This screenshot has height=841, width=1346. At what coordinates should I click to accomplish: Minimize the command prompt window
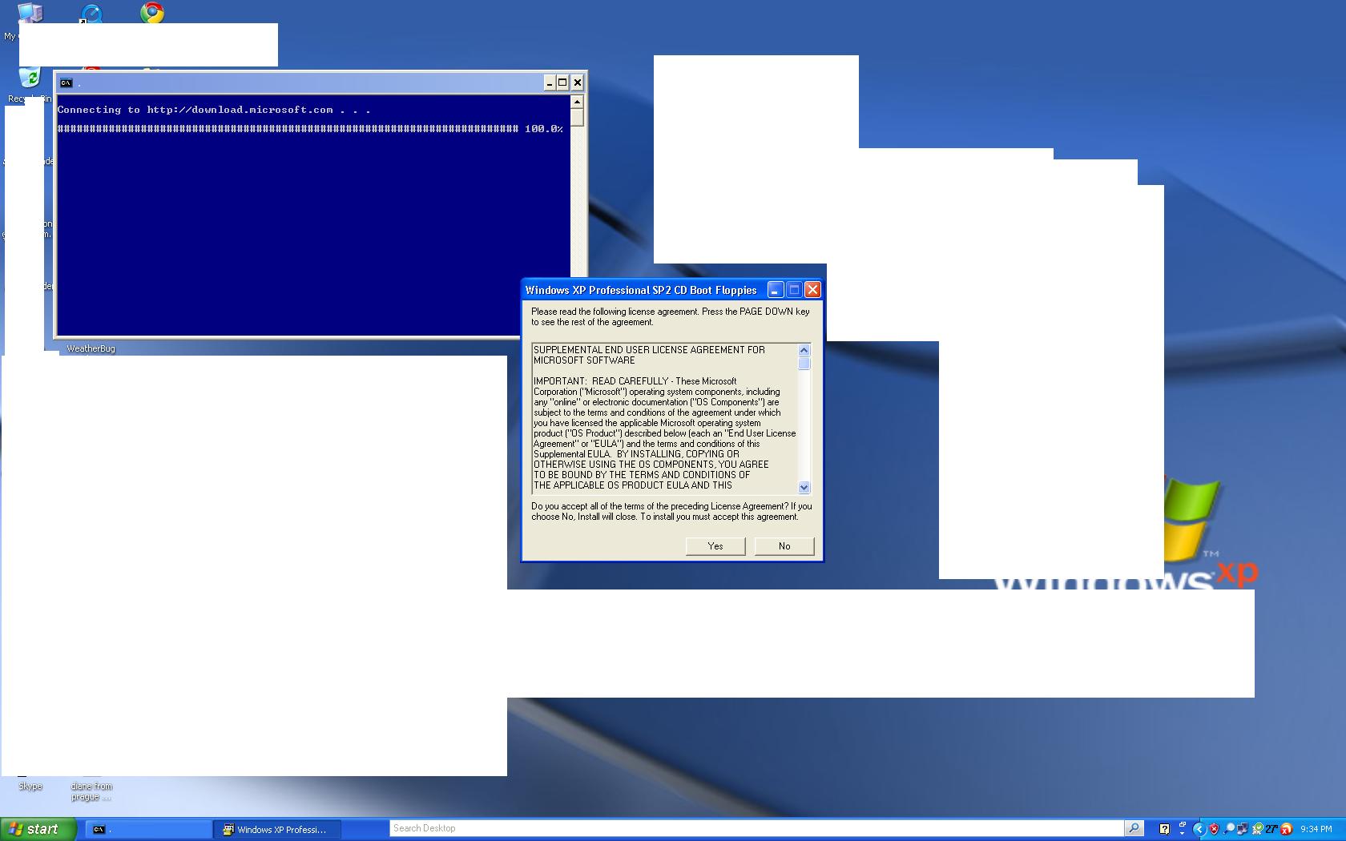tap(550, 82)
